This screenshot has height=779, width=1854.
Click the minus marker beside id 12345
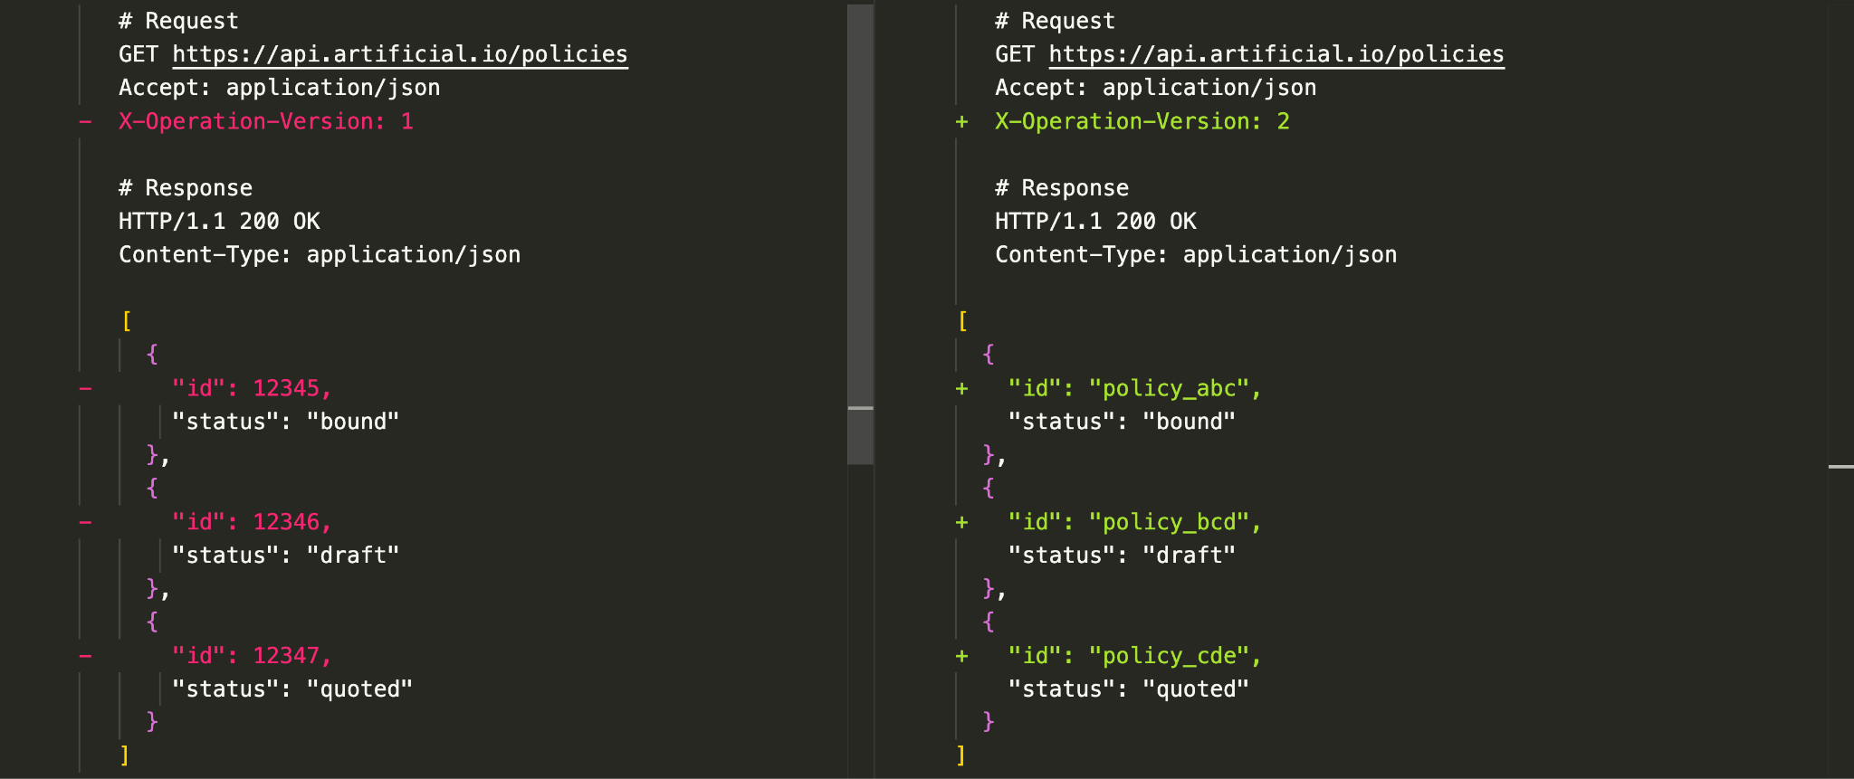(x=85, y=388)
